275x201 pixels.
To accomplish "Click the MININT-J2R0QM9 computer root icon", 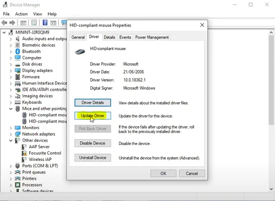I will (11, 32).
